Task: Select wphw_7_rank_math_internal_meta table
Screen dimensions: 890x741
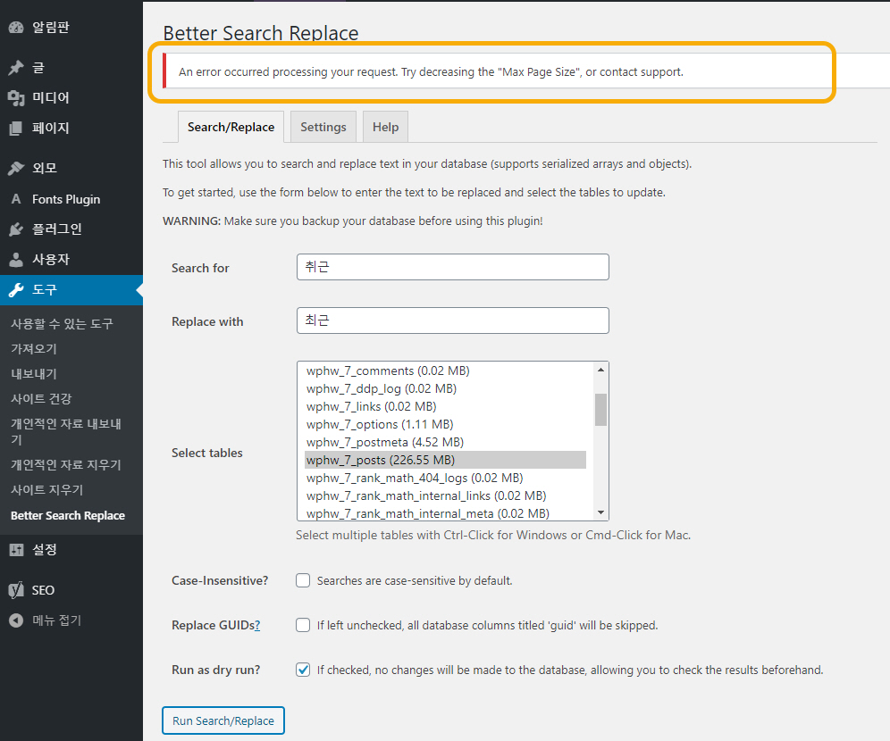Action: pyautogui.click(x=445, y=513)
